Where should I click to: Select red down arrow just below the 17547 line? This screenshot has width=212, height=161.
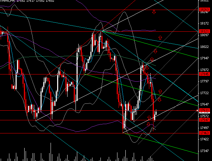point(148,124)
